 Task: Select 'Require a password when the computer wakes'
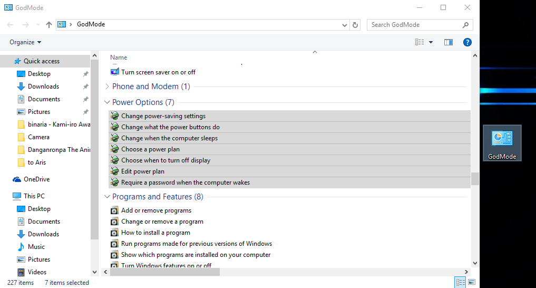point(289,183)
